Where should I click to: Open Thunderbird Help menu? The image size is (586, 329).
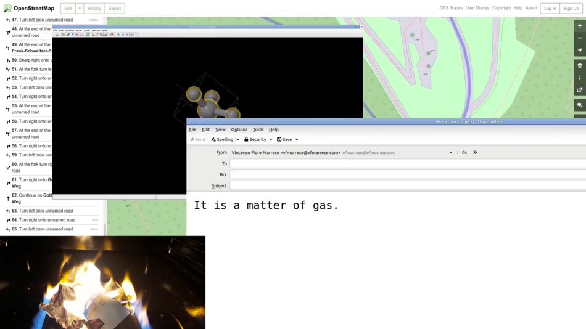pos(274,129)
